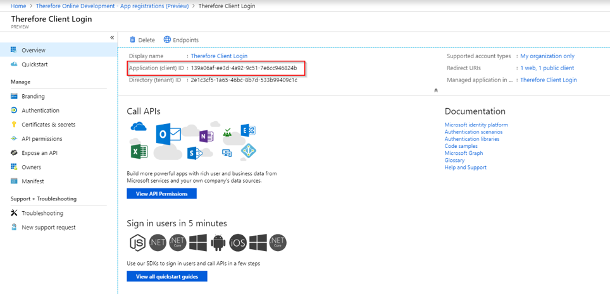Click the Troubleshooting wrench icon

(14, 213)
